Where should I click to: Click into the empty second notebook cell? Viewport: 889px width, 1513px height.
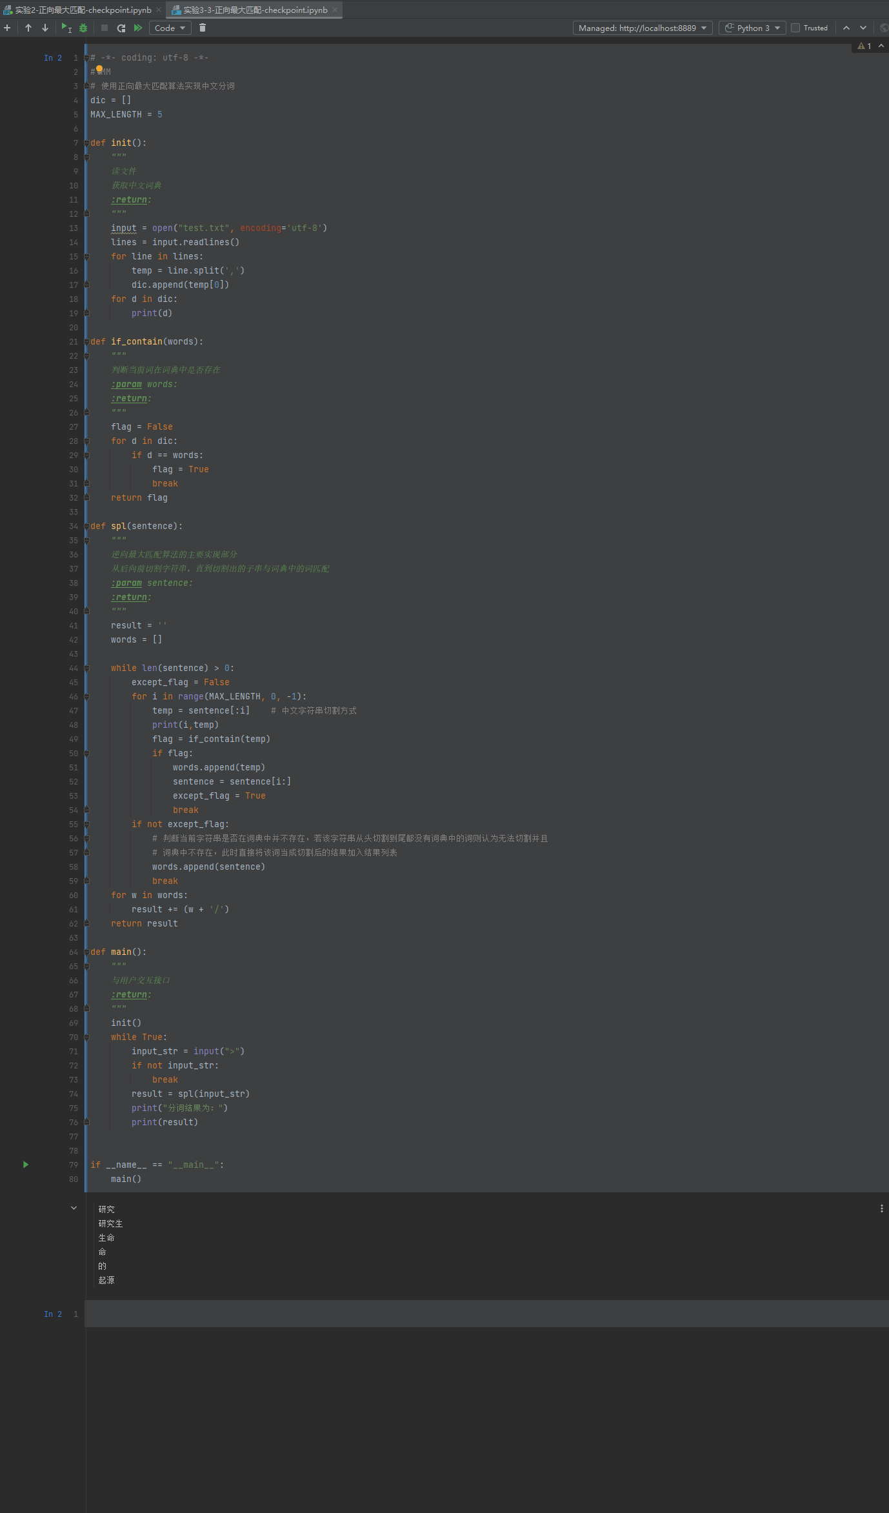487,1314
